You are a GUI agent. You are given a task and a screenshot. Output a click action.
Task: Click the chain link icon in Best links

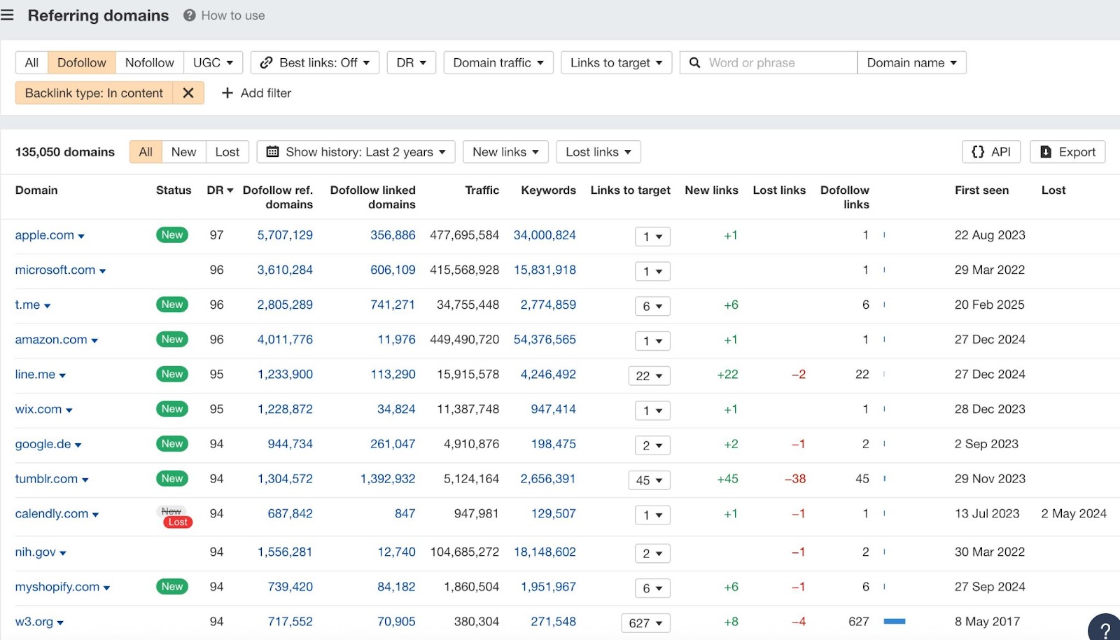coord(266,63)
